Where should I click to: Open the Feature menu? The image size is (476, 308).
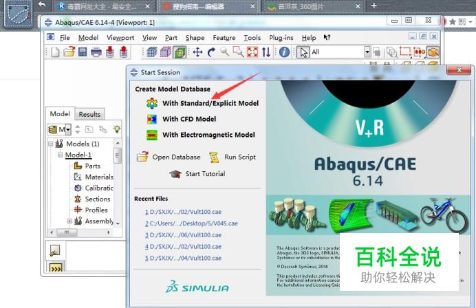[224, 38]
